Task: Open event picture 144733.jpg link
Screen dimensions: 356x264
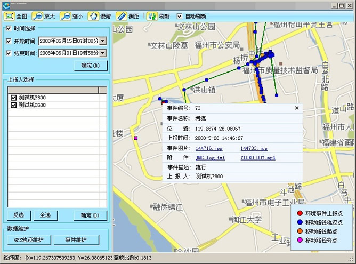Action: (x=254, y=148)
